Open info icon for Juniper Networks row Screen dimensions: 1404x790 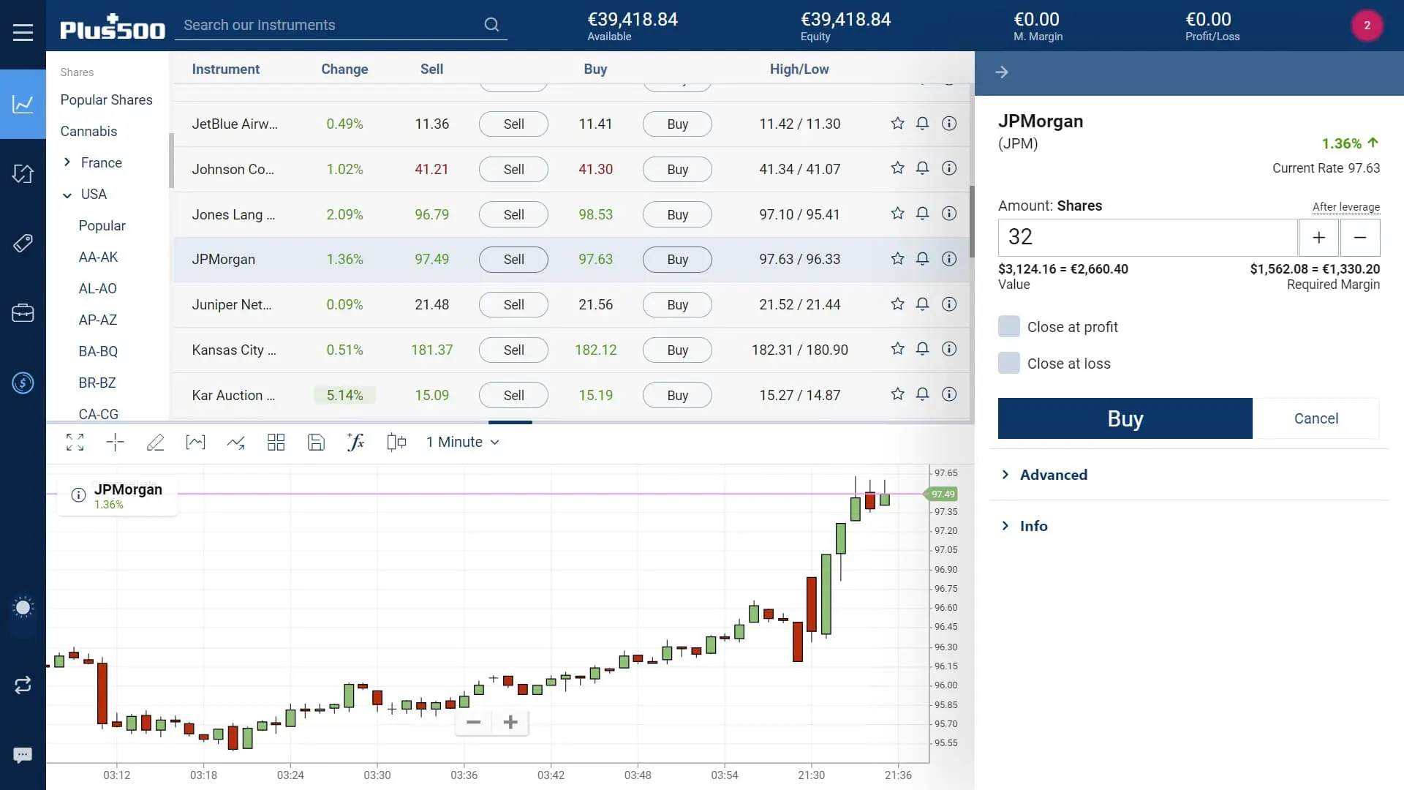949,304
